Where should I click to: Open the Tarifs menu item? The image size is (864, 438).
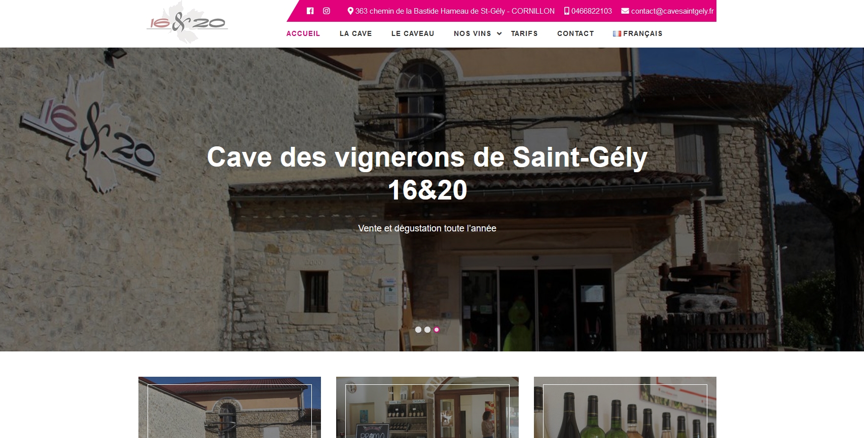(524, 33)
